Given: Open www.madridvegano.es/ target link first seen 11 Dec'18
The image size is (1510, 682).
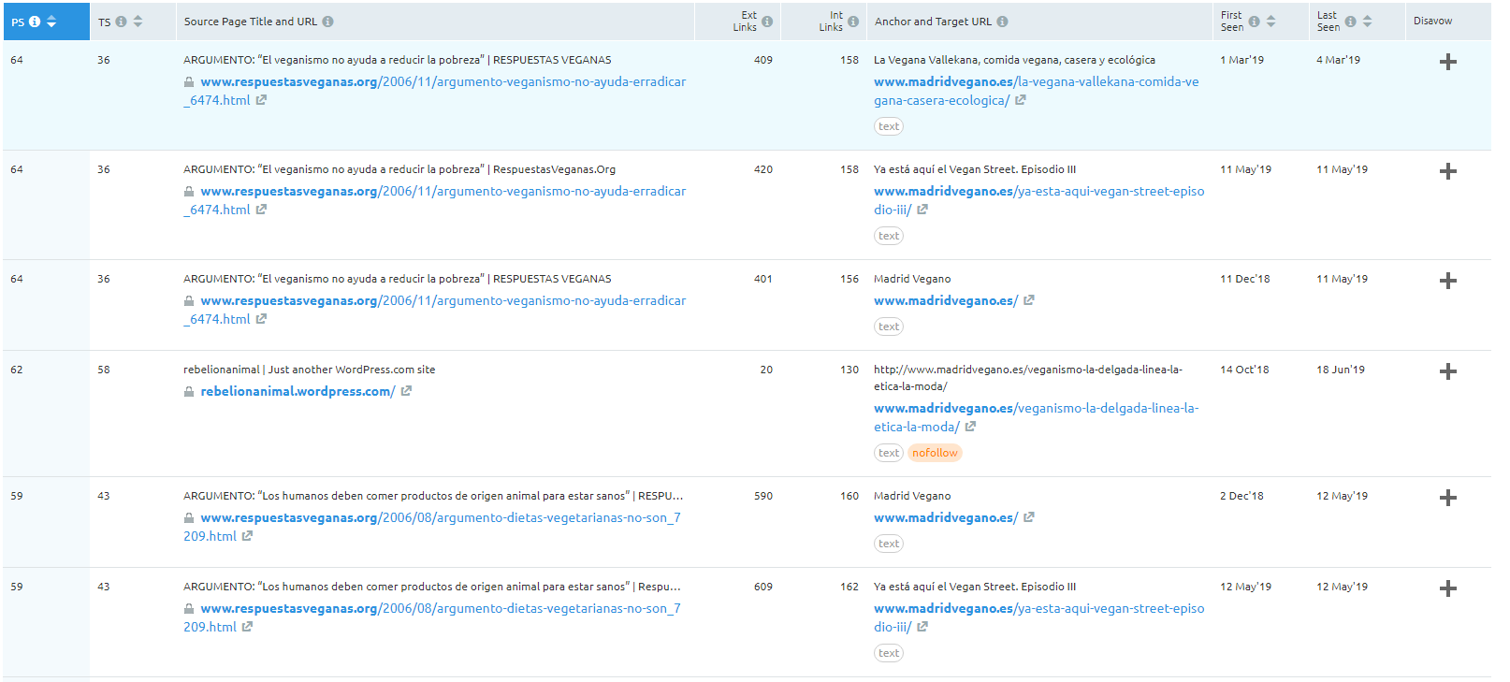Looking at the screenshot, I should pos(946,300).
